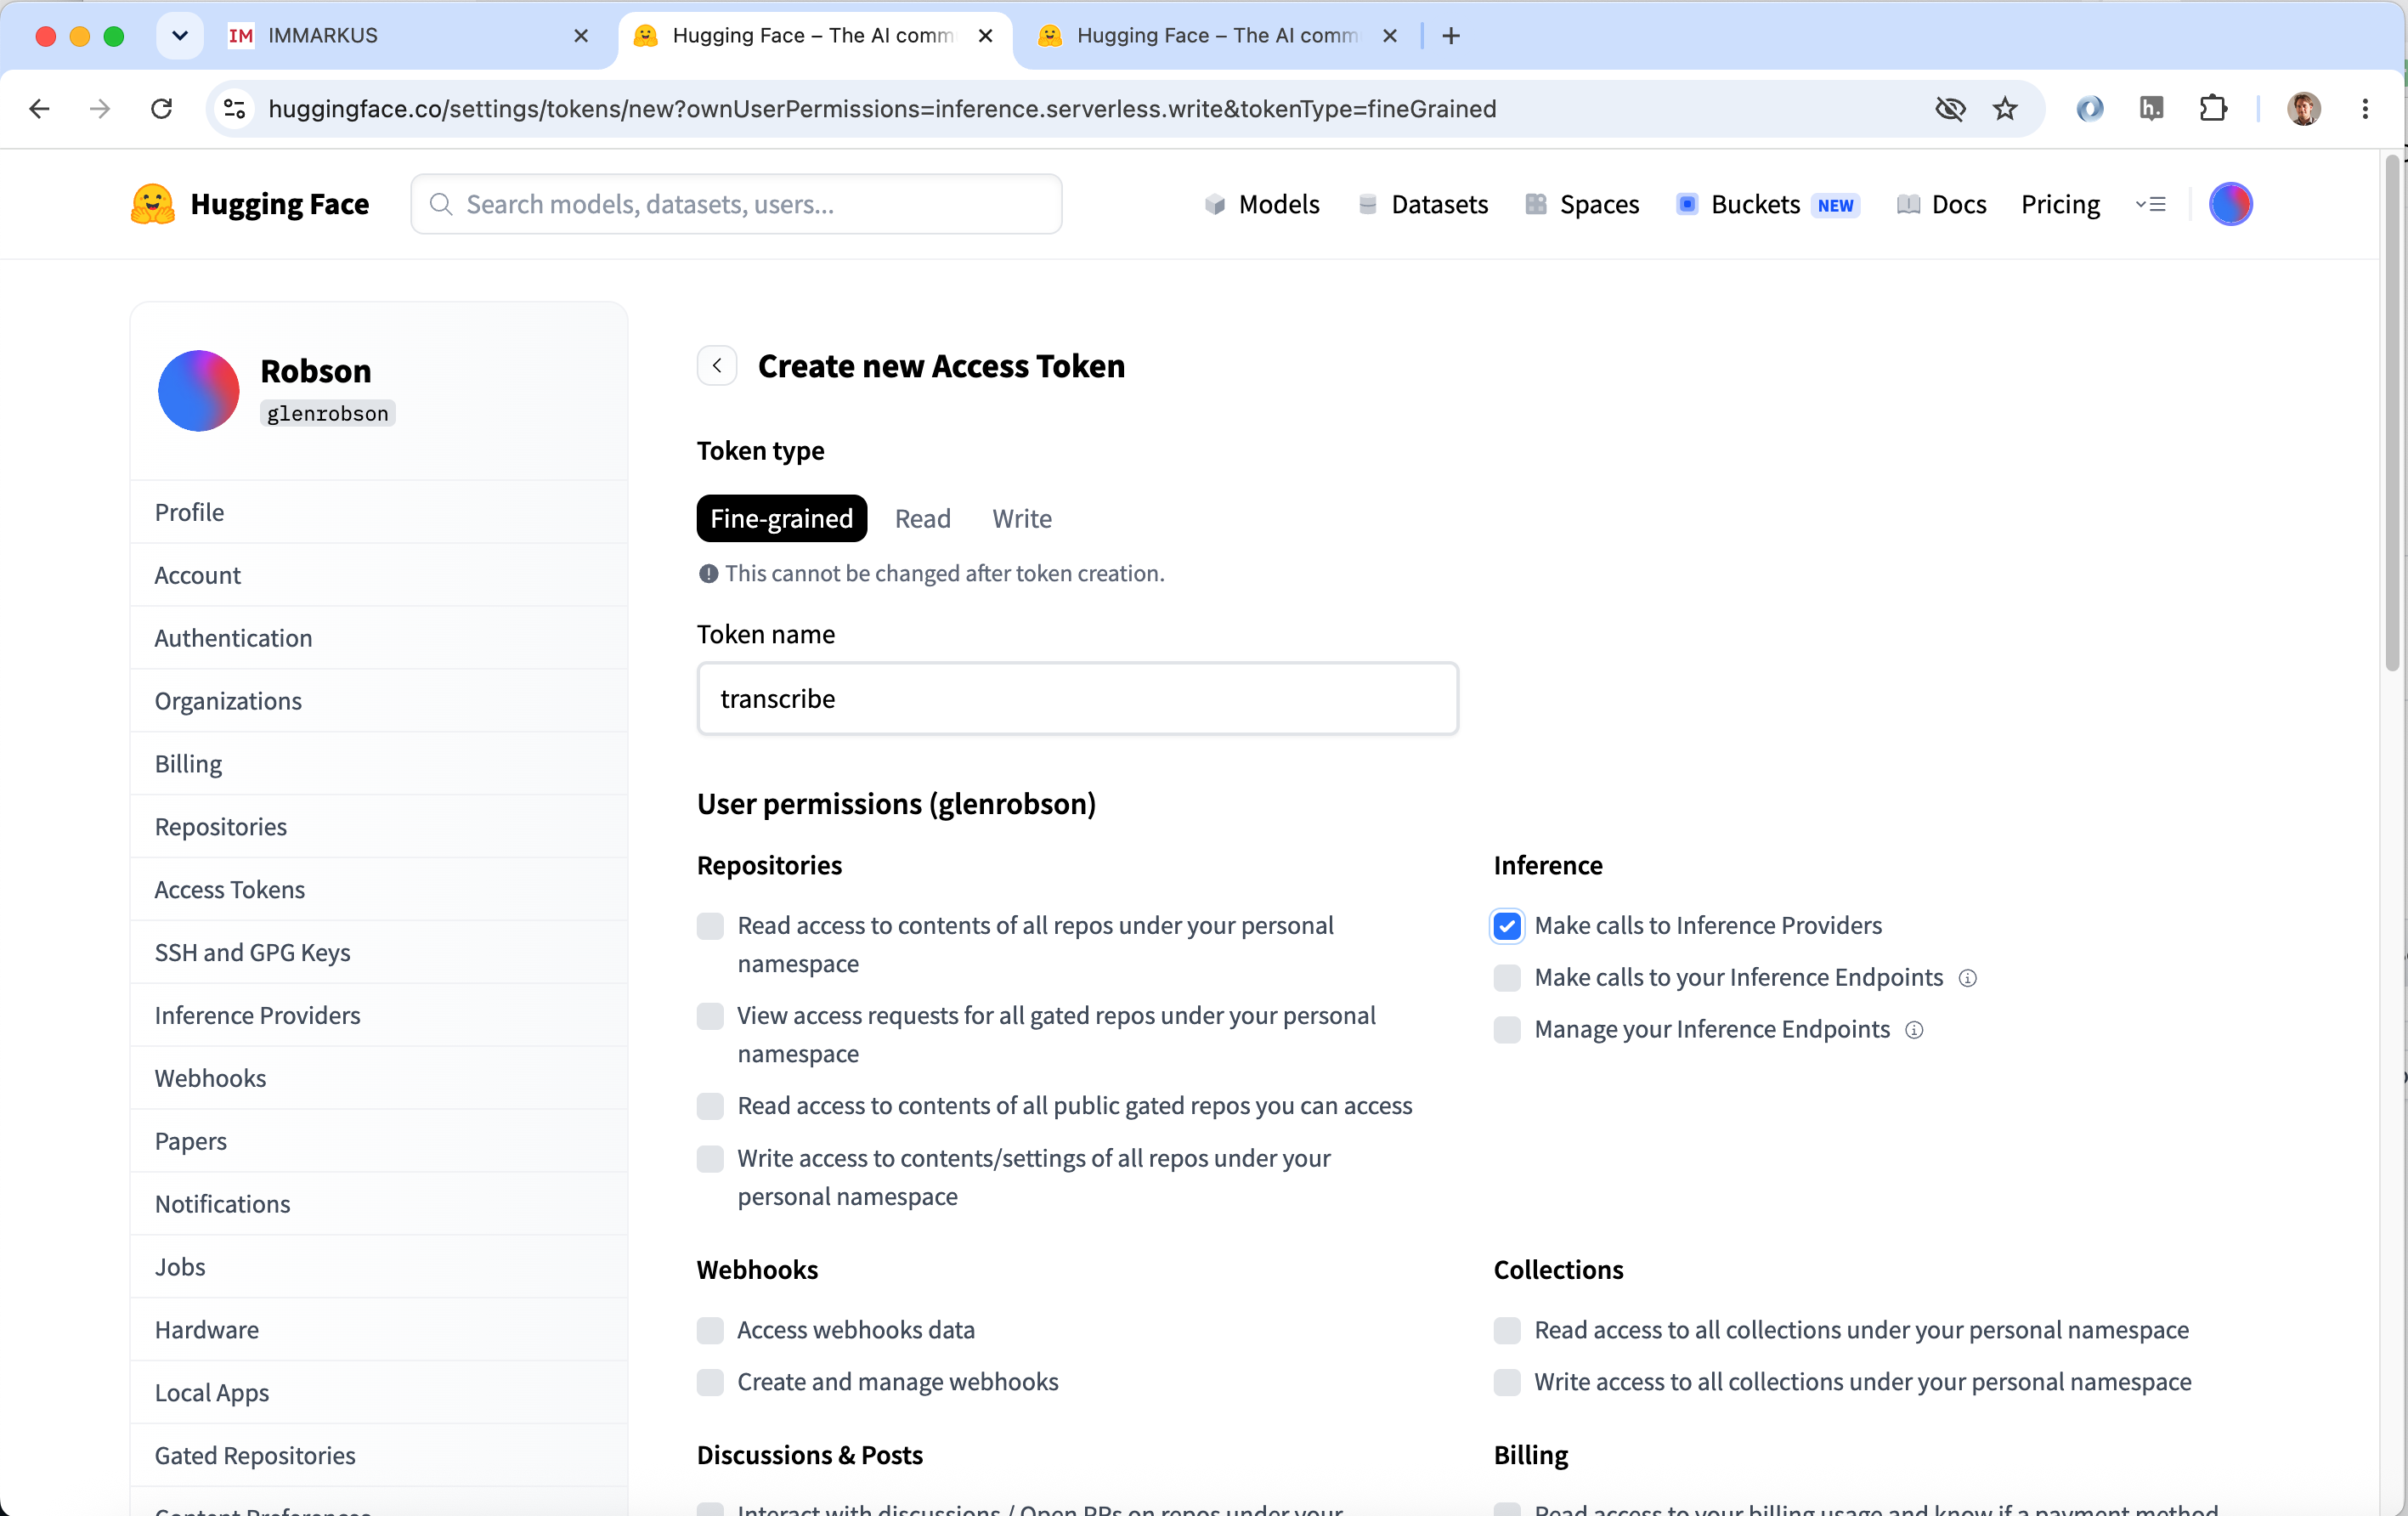This screenshot has width=2408, height=1516.
Task: Click the page vertical scrollbar
Action: pos(2392,415)
